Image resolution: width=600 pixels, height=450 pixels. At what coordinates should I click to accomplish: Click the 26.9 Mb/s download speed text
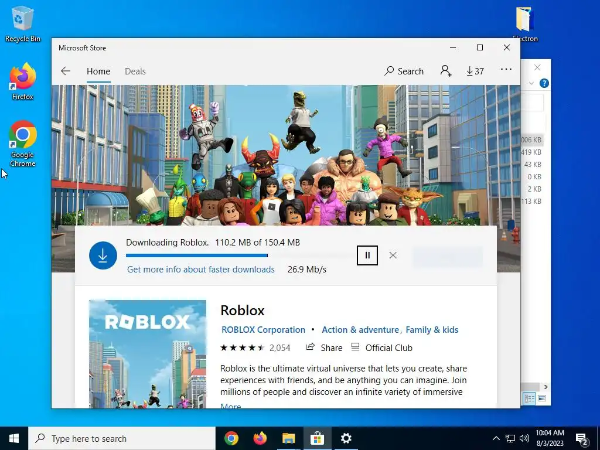(x=307, y=270)
